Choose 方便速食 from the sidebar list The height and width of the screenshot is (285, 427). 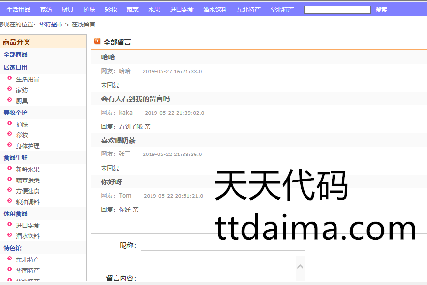click(28, 191)
